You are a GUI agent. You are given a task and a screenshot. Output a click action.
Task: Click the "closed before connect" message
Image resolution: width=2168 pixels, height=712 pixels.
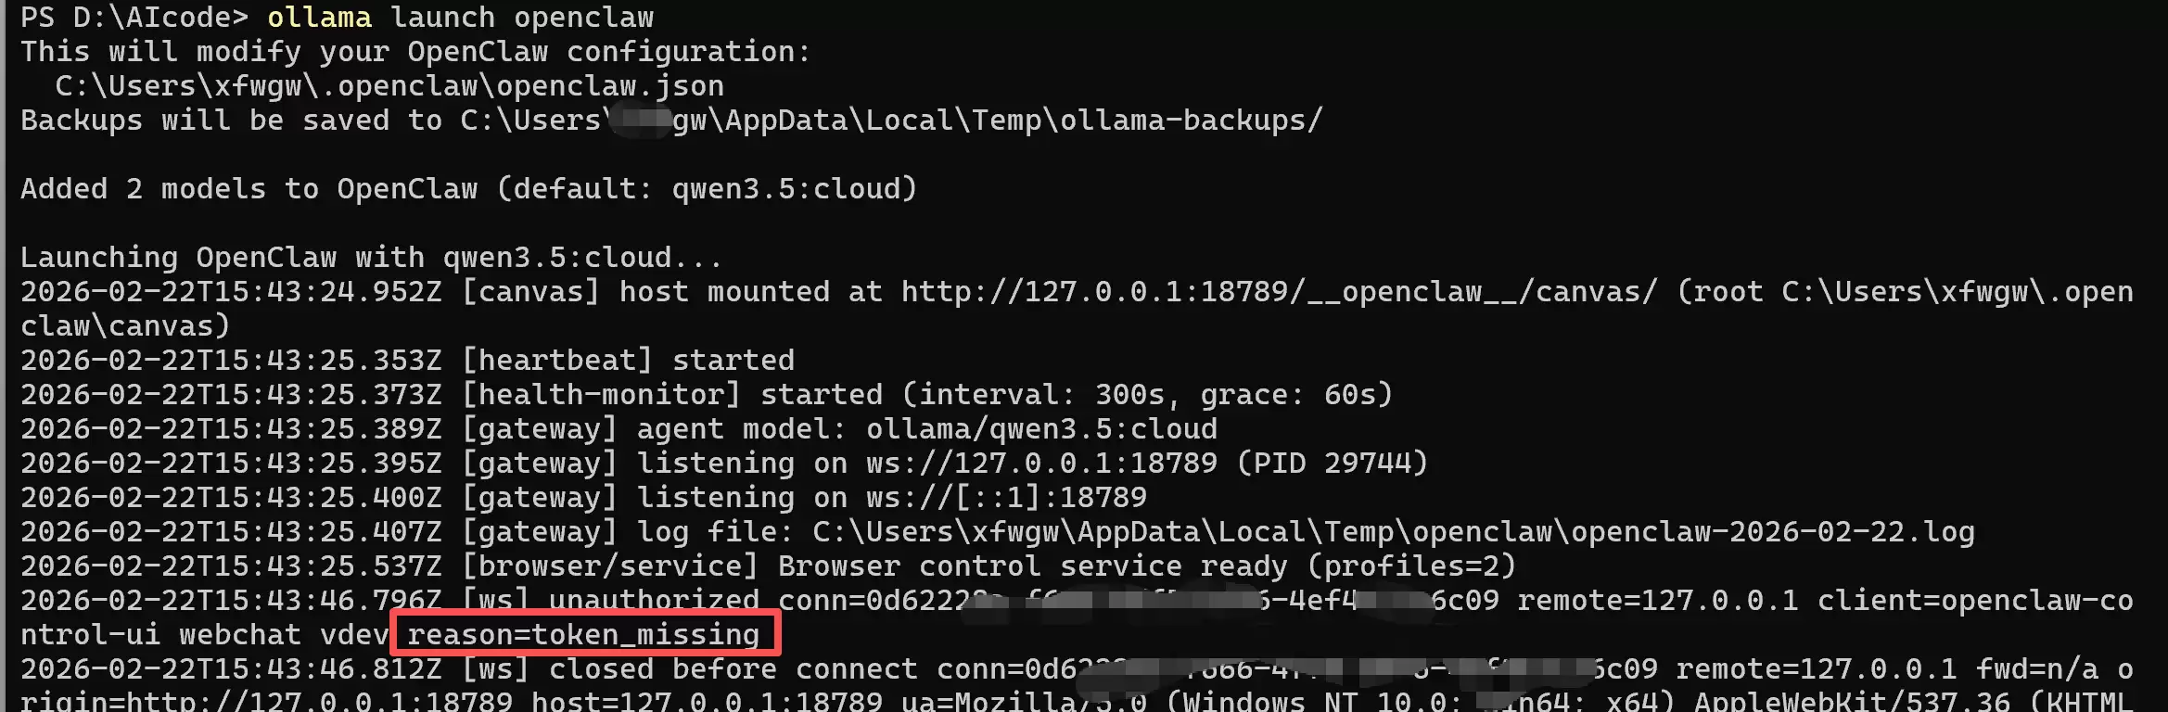tap(732, 669)
